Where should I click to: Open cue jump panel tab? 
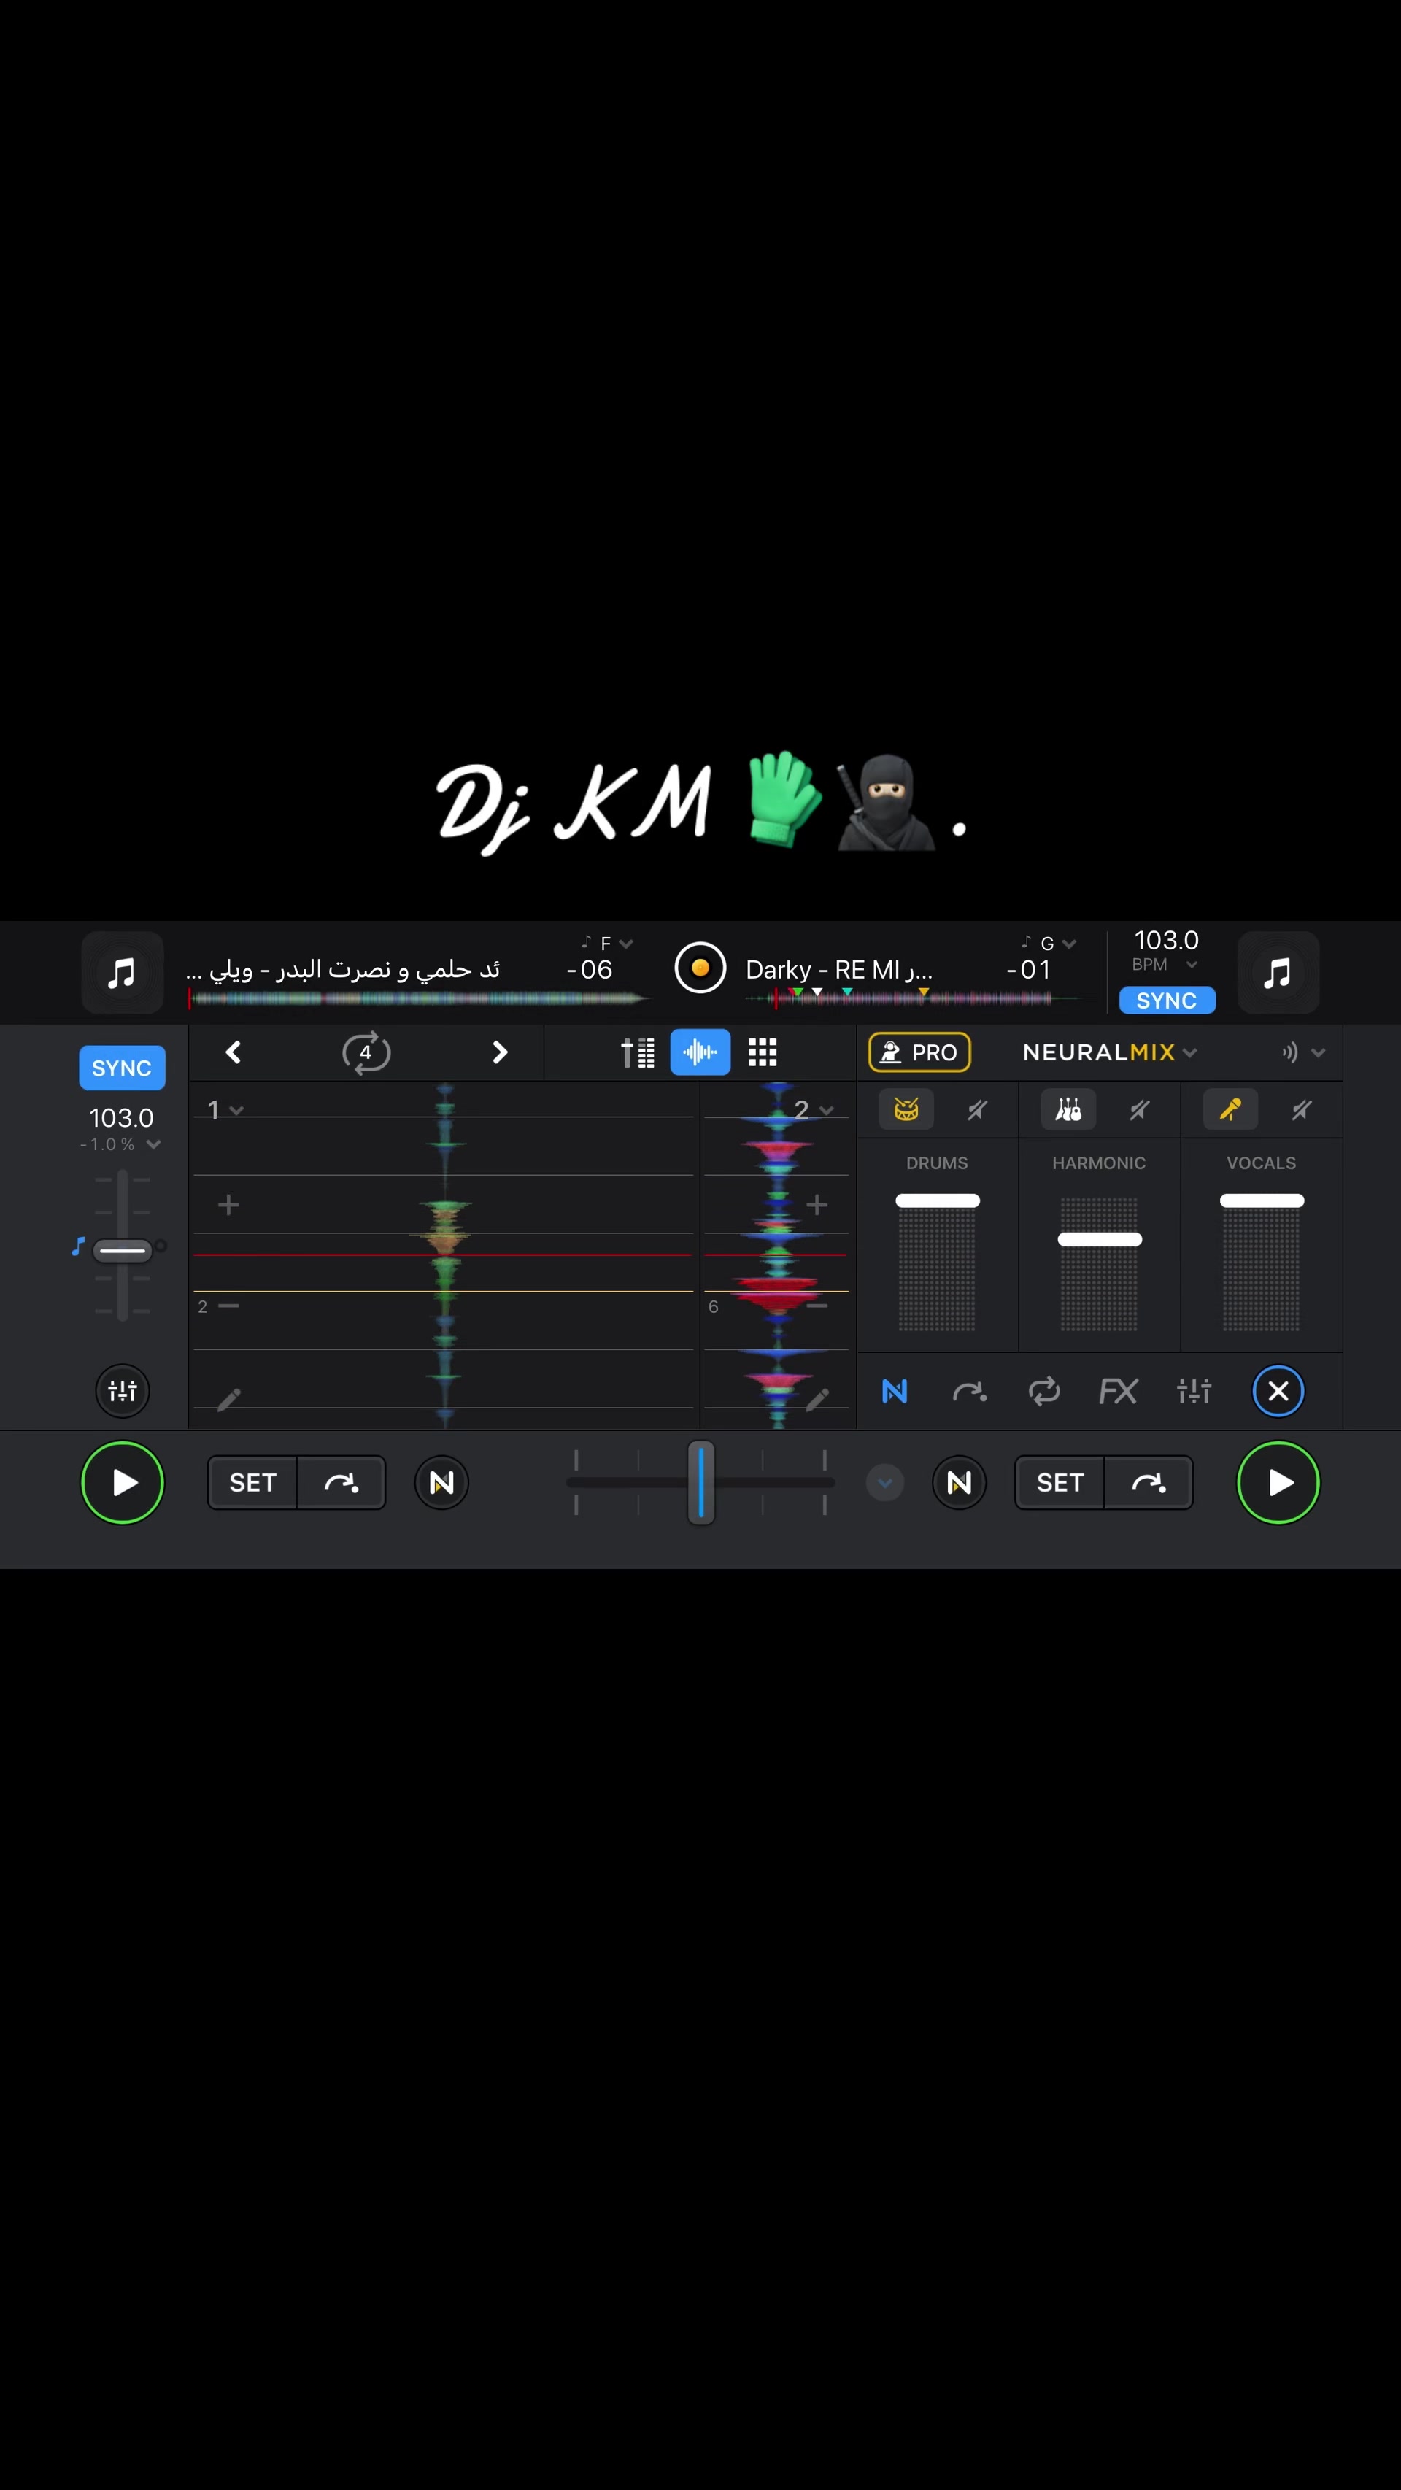tap(969, 1391)
